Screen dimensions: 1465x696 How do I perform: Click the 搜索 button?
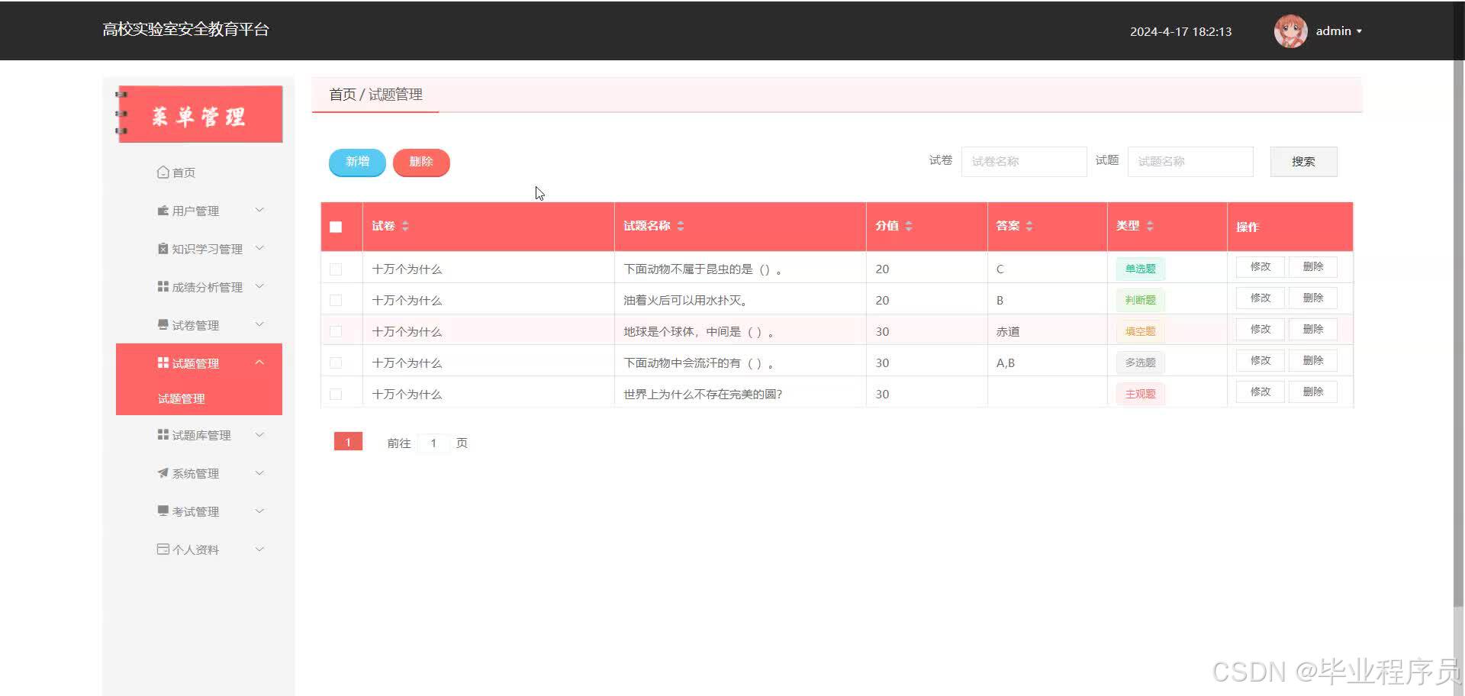[x=1303, y=162]
